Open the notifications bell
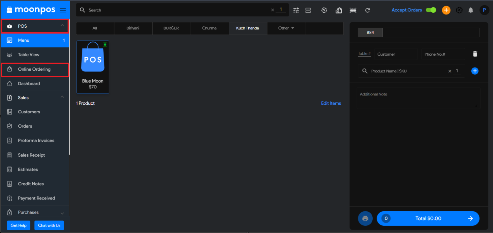The height and width of the screenshot is (233, 493). tap(471, 10)
